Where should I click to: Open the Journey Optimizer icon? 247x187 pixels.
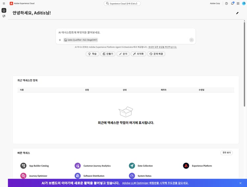[x=23, y=176]
